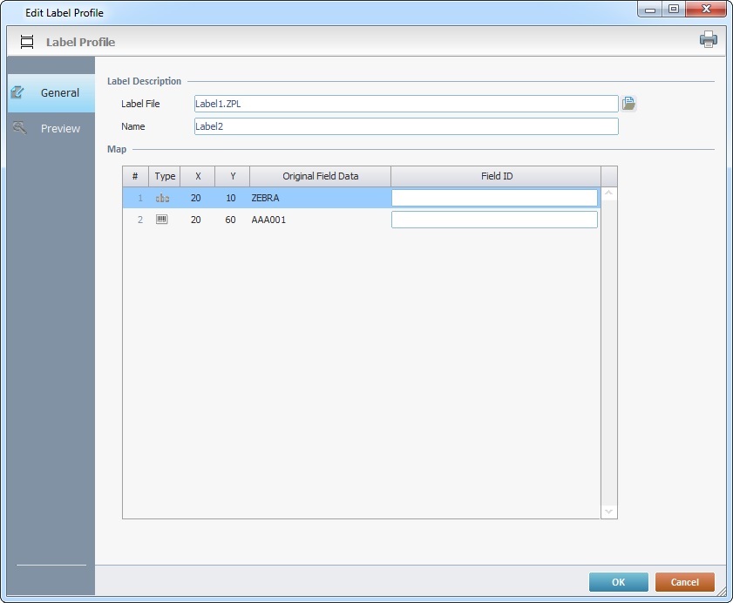Image resolution: width=733 pixels, height=603 pixels.
Task: Click the scroll down arrow in map table
Action: [608, 511]
